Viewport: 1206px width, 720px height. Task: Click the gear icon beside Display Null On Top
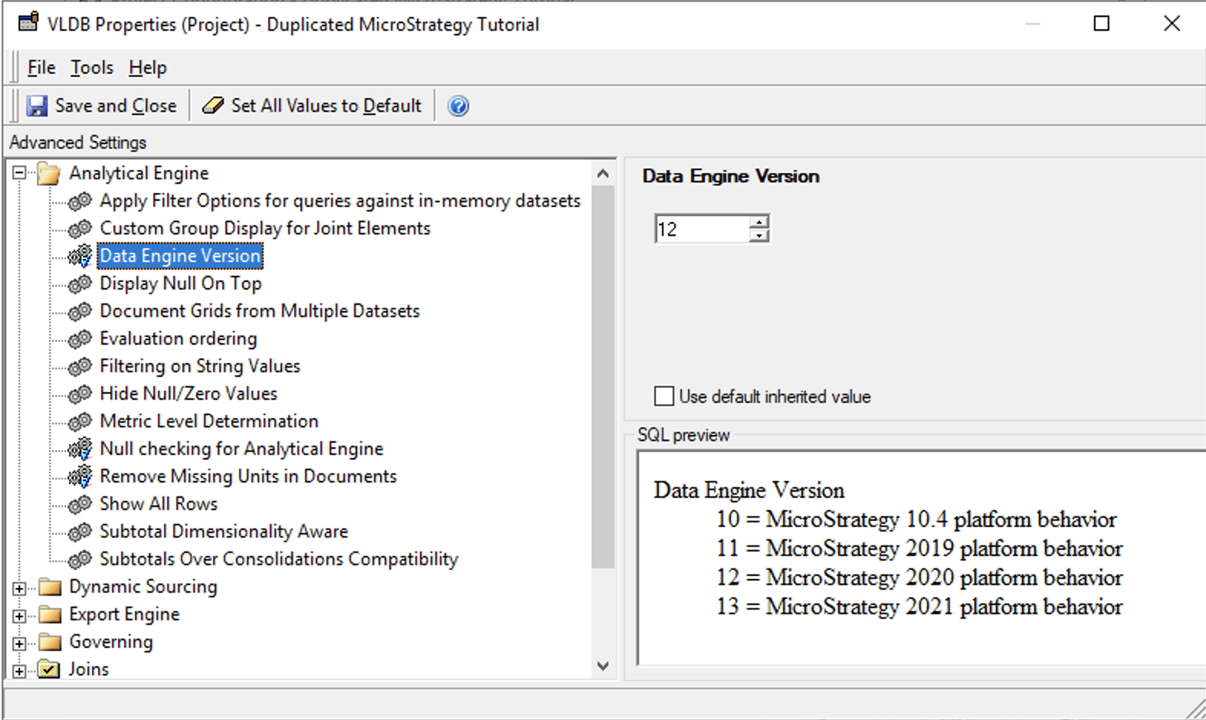click(x=80, y=284)
